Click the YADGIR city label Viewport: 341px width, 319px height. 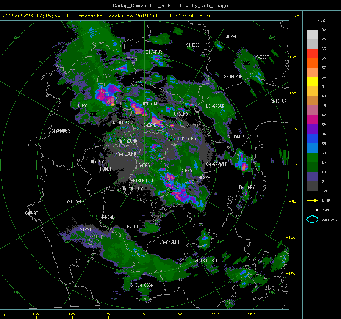click(x=262, y=57)
